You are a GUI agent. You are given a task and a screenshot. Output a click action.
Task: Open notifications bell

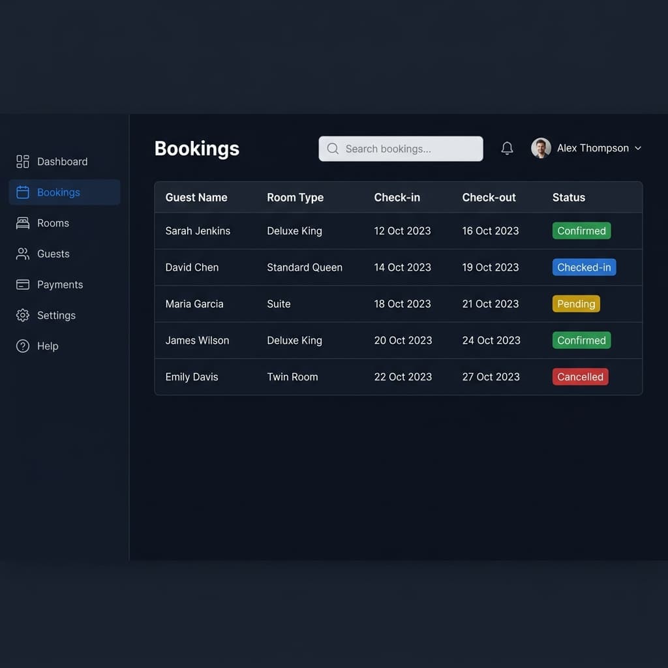click(507, 148)
